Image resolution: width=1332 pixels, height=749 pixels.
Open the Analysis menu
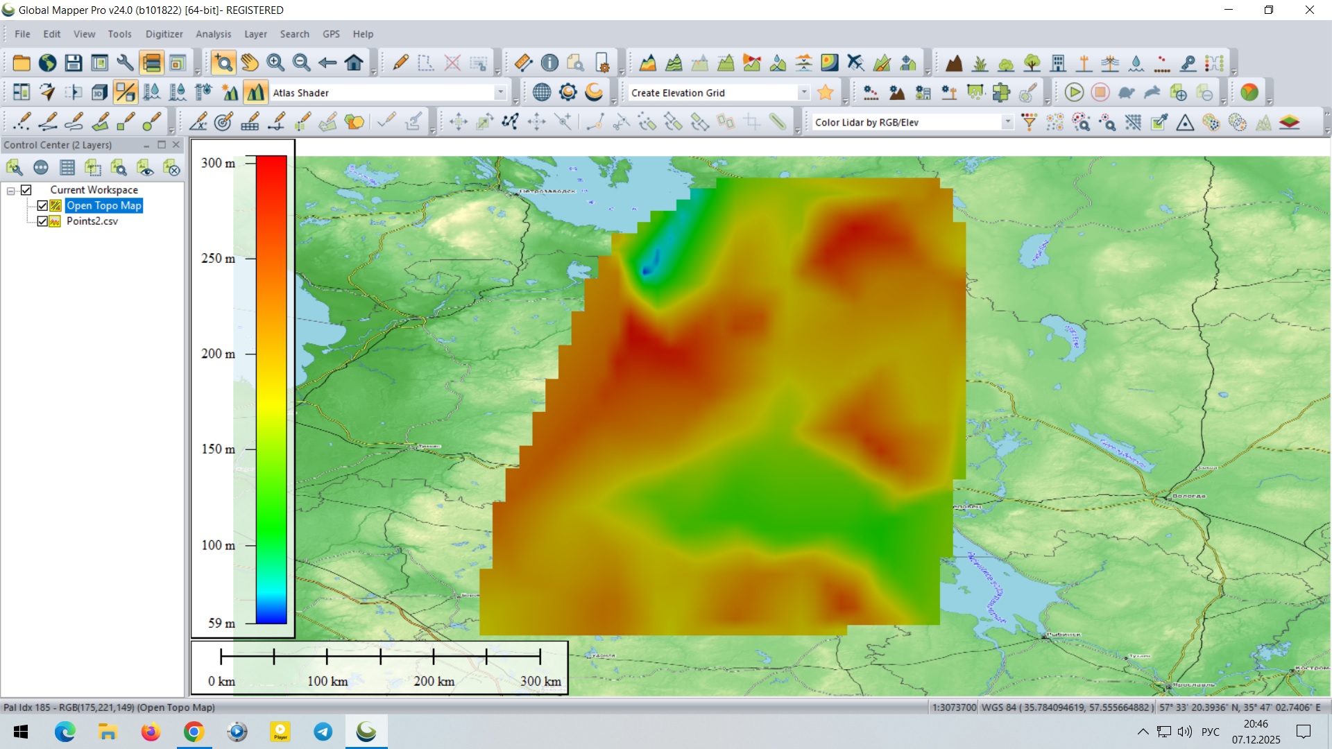[x=213, y=34]
